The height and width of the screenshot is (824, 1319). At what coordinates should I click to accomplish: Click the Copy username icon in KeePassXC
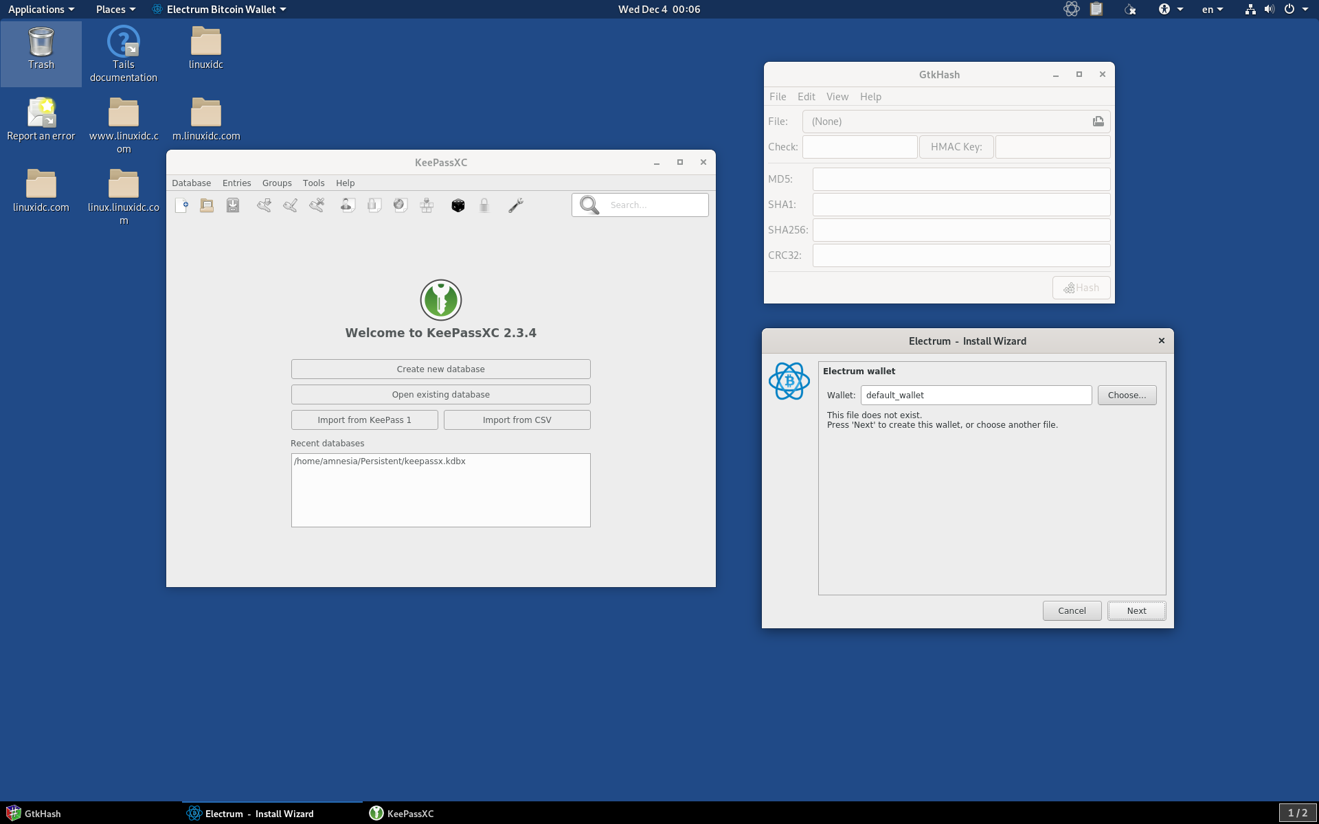click(348, 205)
